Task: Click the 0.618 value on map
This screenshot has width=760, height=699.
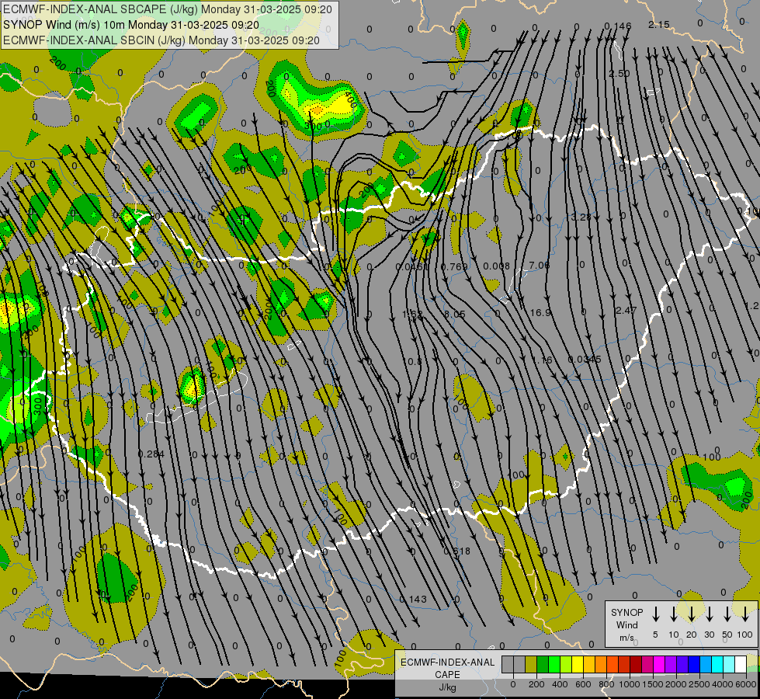Action: (457, 551)
